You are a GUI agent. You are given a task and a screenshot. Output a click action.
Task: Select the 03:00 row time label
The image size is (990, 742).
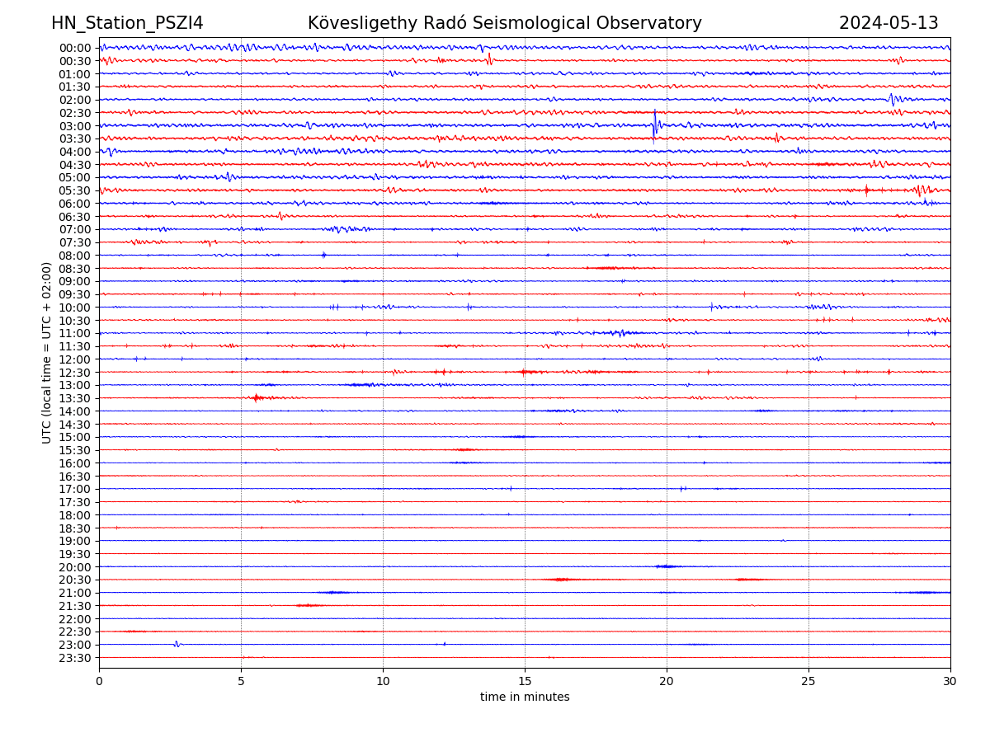pos(75,126)
